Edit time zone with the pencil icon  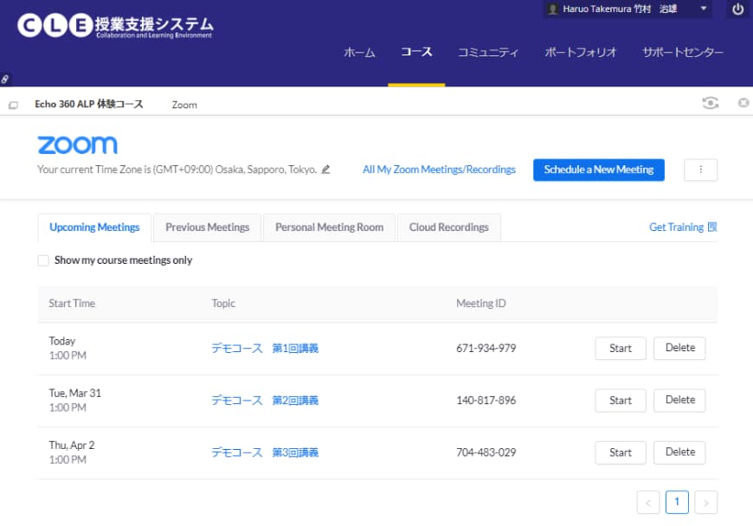325,170
